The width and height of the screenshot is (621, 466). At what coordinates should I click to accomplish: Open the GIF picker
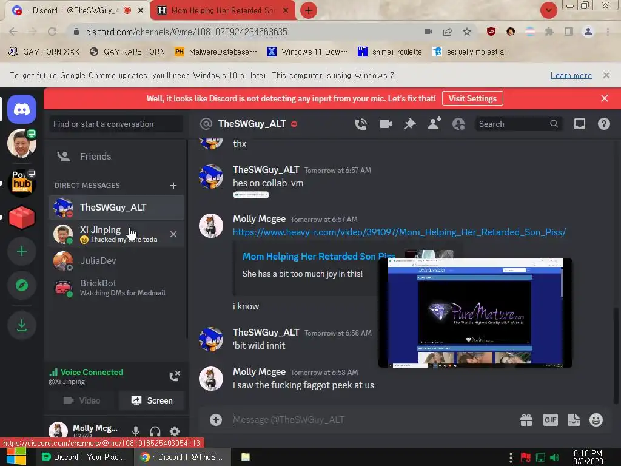click(x=551, y=420)
